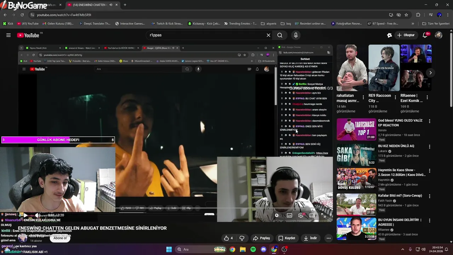This screenshot has height=255, width=453.
Task: Click the YouTube address bar URL
Action: [x=64, y=15]
